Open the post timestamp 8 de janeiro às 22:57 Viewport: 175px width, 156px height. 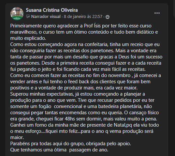(x=83, y=17)
